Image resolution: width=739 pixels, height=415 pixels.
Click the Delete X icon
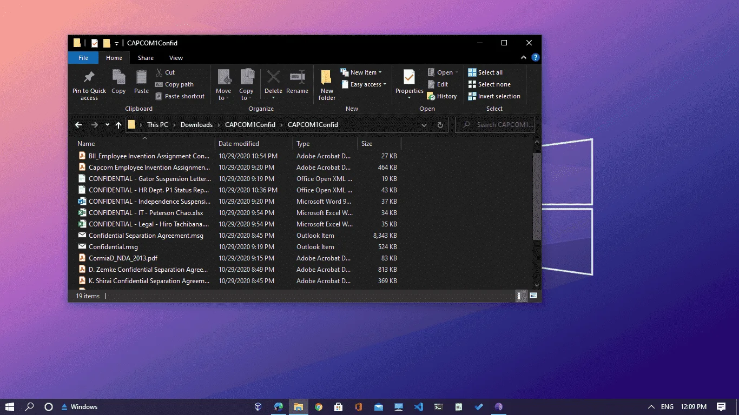(x=274, y=77)
